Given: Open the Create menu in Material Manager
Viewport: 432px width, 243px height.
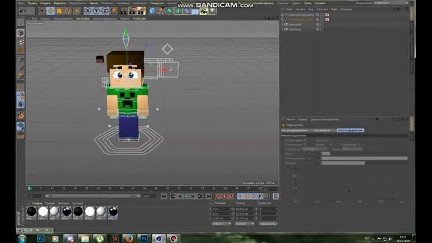Looking at the screenshot, I should click(x=37, y=203).
